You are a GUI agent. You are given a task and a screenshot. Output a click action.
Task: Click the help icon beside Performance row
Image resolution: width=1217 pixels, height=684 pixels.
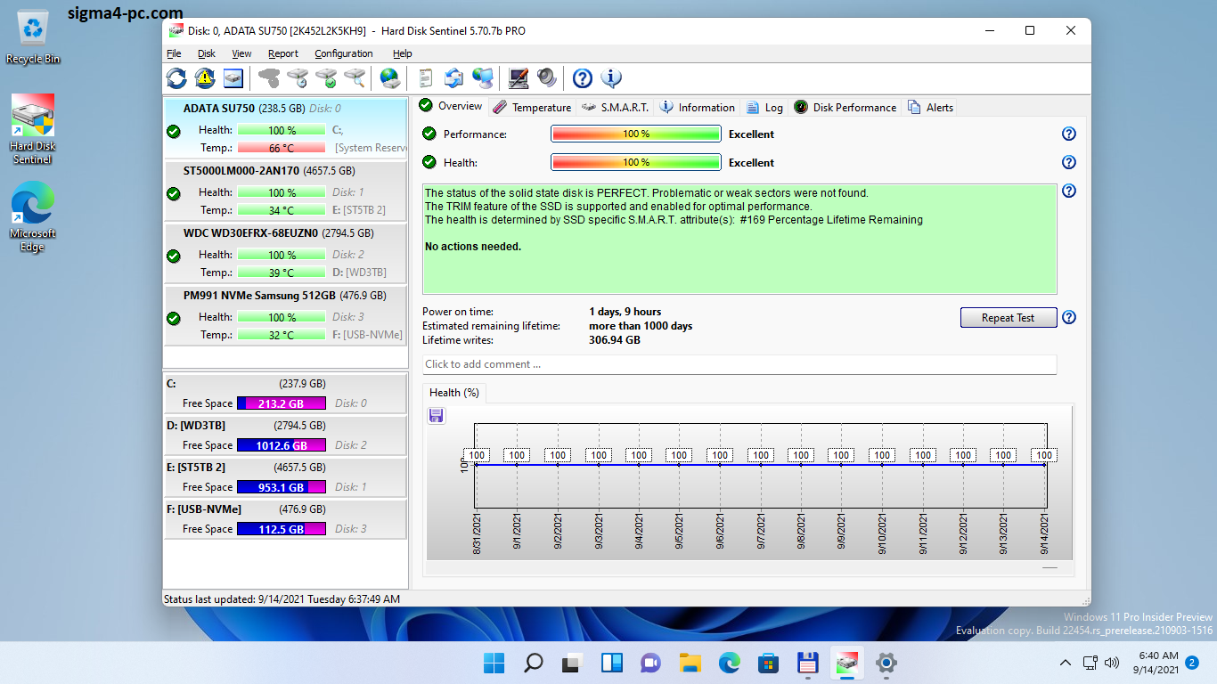1069,134
